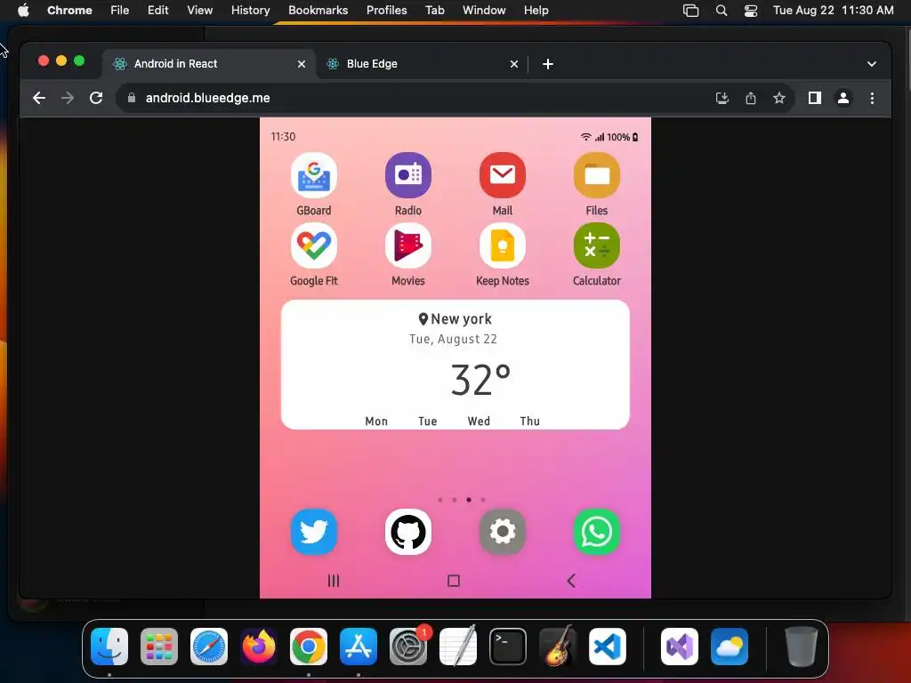Click the phone status bar Wi-Fi icon

pos(585,137)
